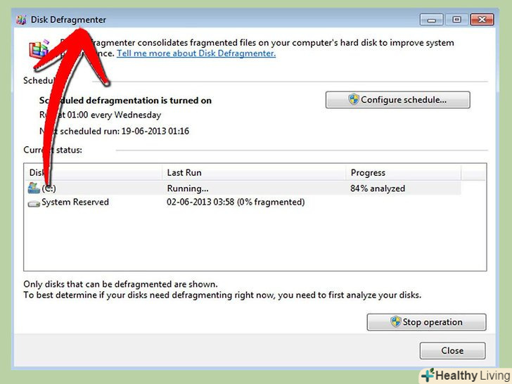Select the (C:) drive icon in list
Viewport: 512px width, 384px height.
click(34, 188)
